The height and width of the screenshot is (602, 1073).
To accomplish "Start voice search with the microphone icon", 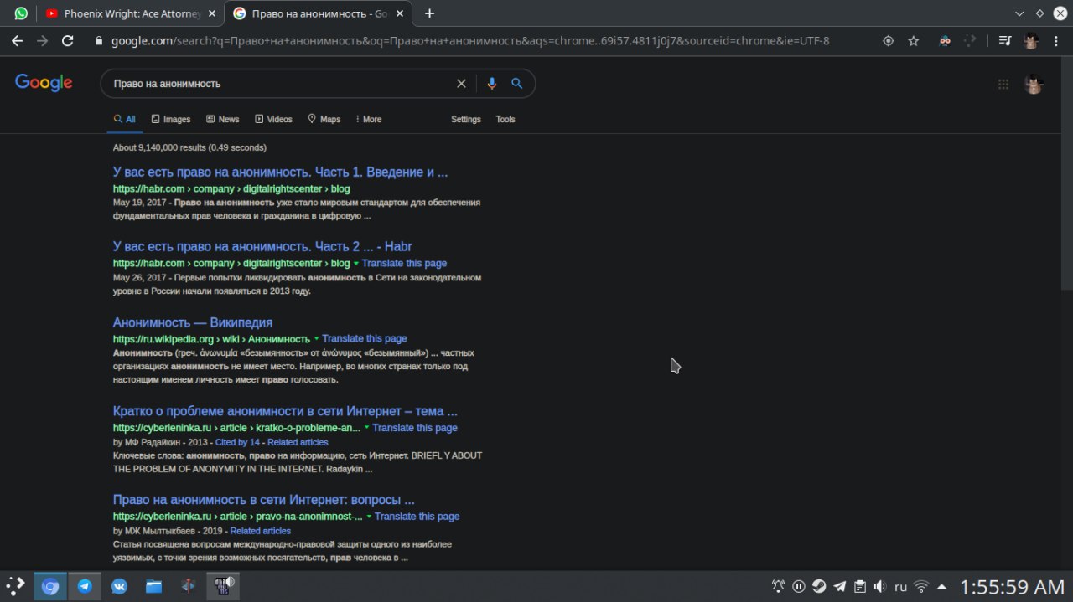I will (x=492, y=84).
